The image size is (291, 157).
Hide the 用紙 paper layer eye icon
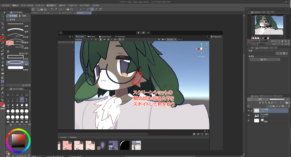coord(249,121)
